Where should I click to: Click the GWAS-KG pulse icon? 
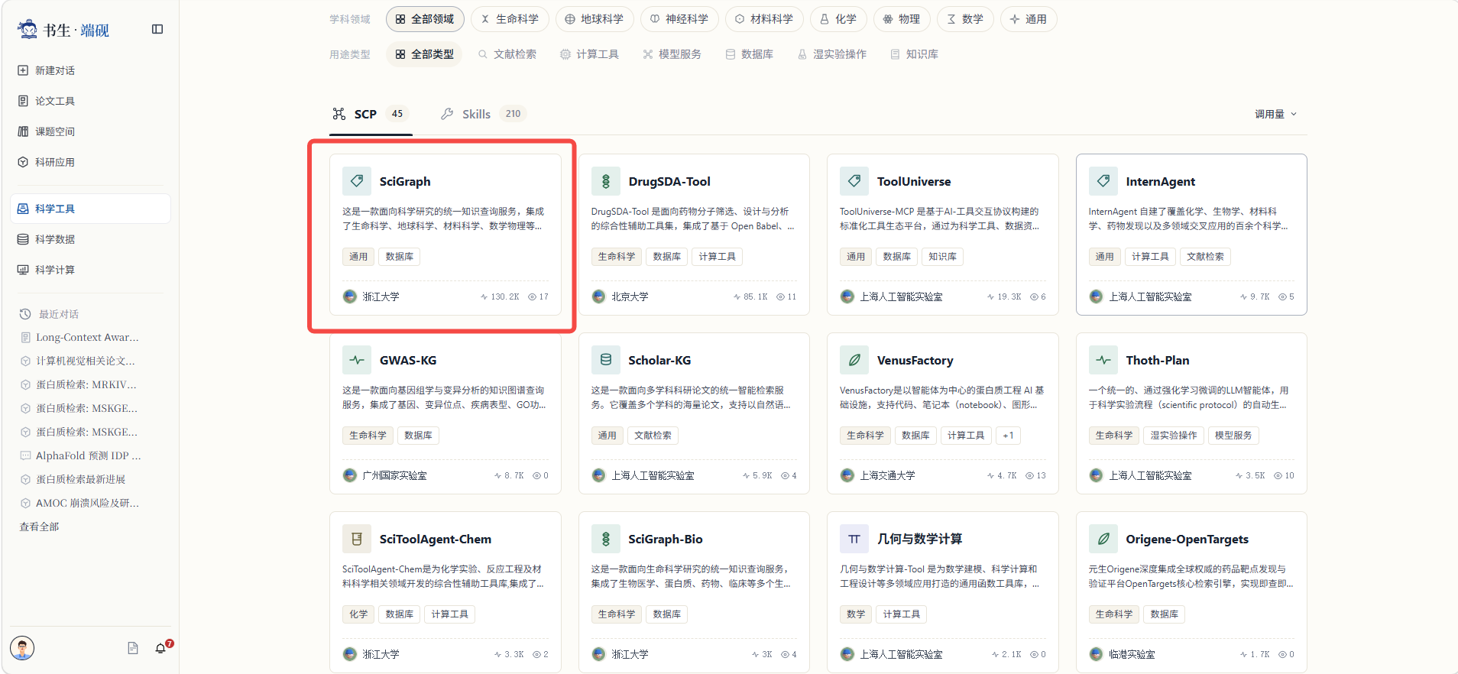click(357, 360)
